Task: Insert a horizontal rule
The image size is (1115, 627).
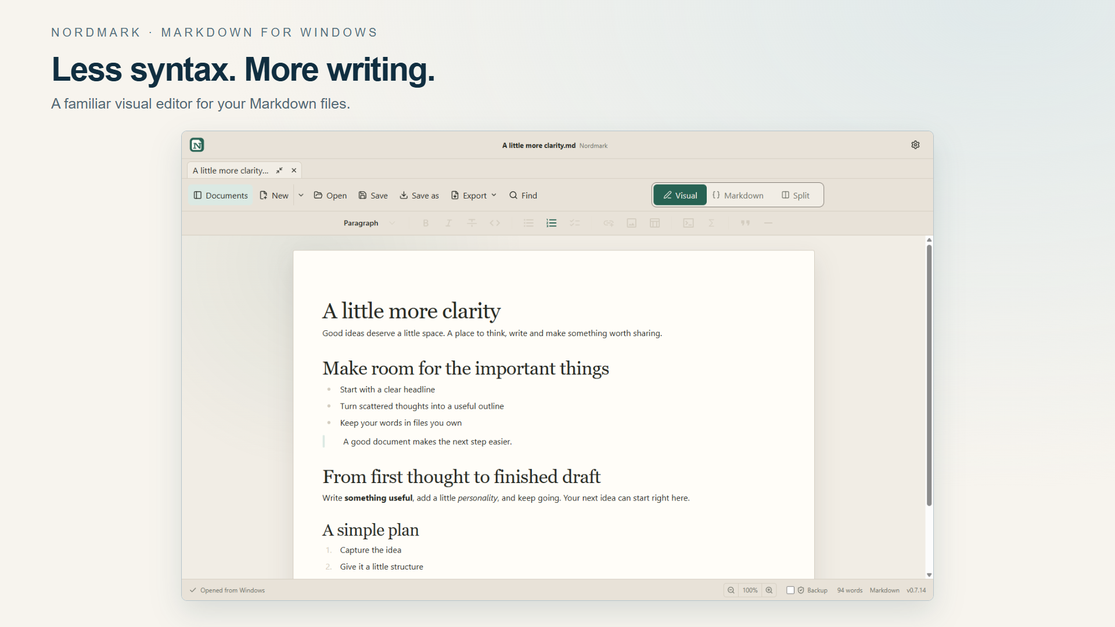Action: tap(768, 224)
